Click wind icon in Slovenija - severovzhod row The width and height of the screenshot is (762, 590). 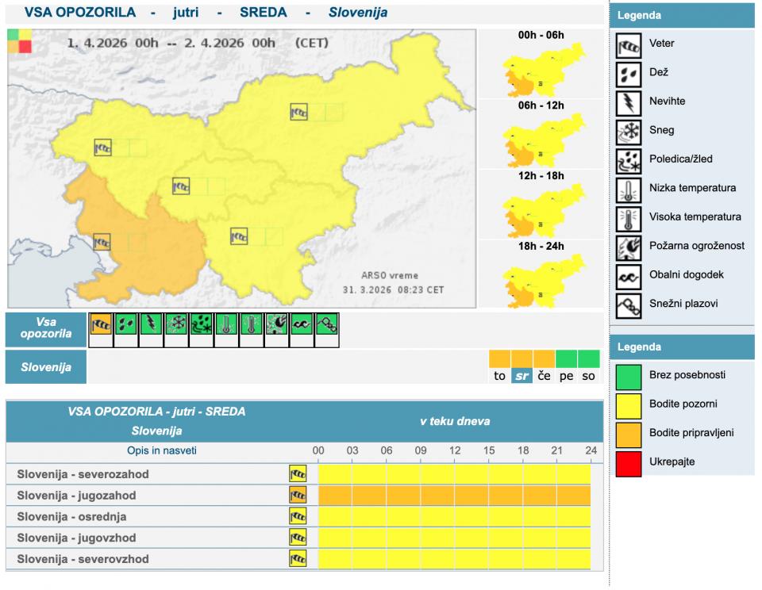tap(298, 559)
